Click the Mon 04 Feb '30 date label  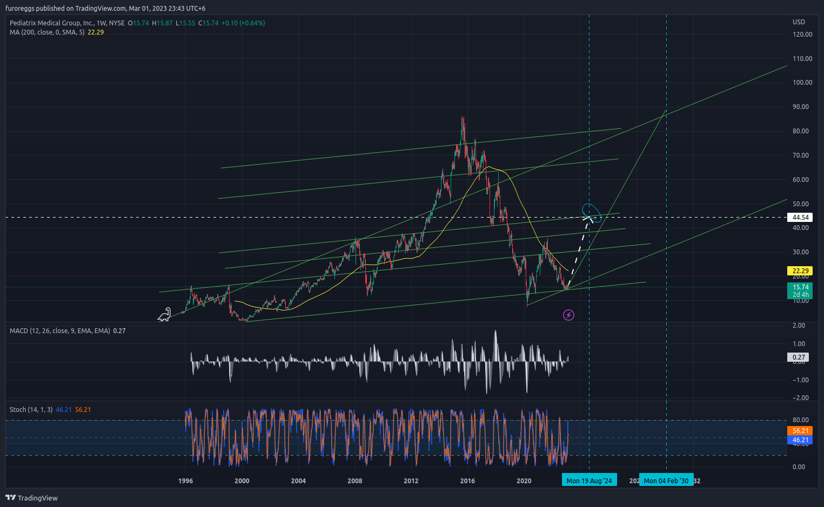[x=666, y=481]
